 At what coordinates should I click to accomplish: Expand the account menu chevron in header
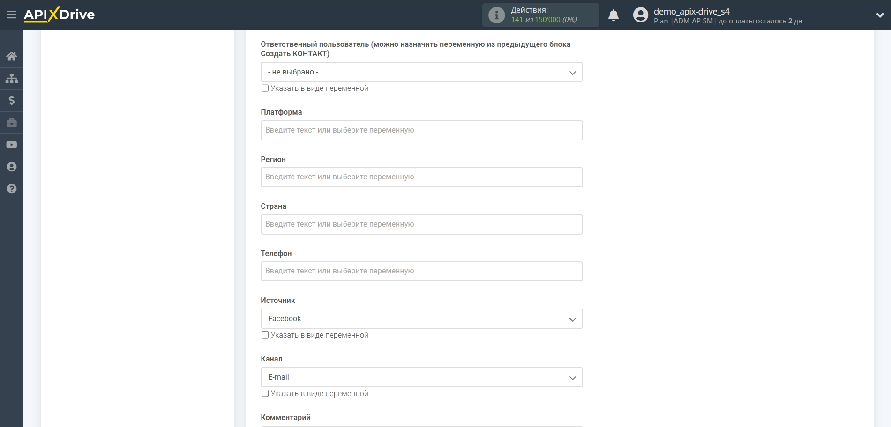880,15
